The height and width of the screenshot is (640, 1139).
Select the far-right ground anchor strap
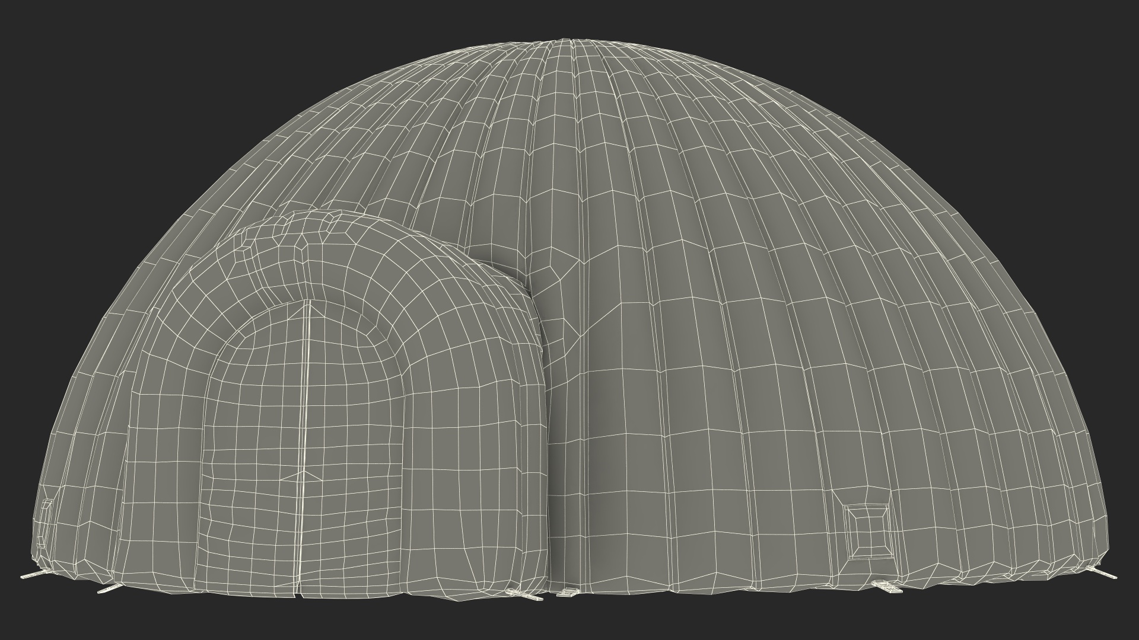tap(1102, 572)
